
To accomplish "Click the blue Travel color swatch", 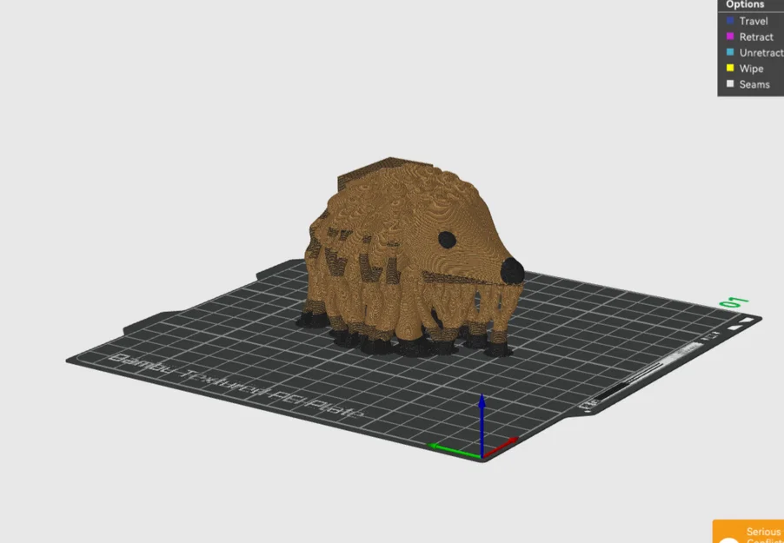I will [730, 21].
